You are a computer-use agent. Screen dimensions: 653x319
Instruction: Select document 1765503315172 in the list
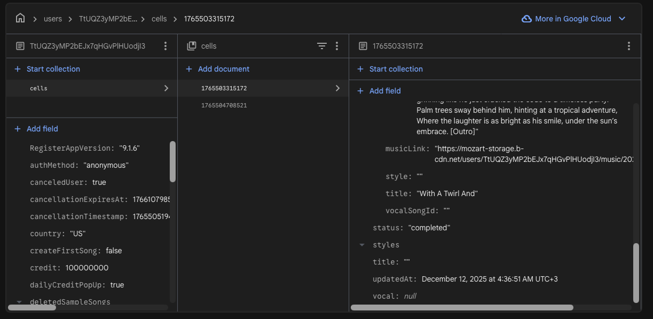point(263,88)
